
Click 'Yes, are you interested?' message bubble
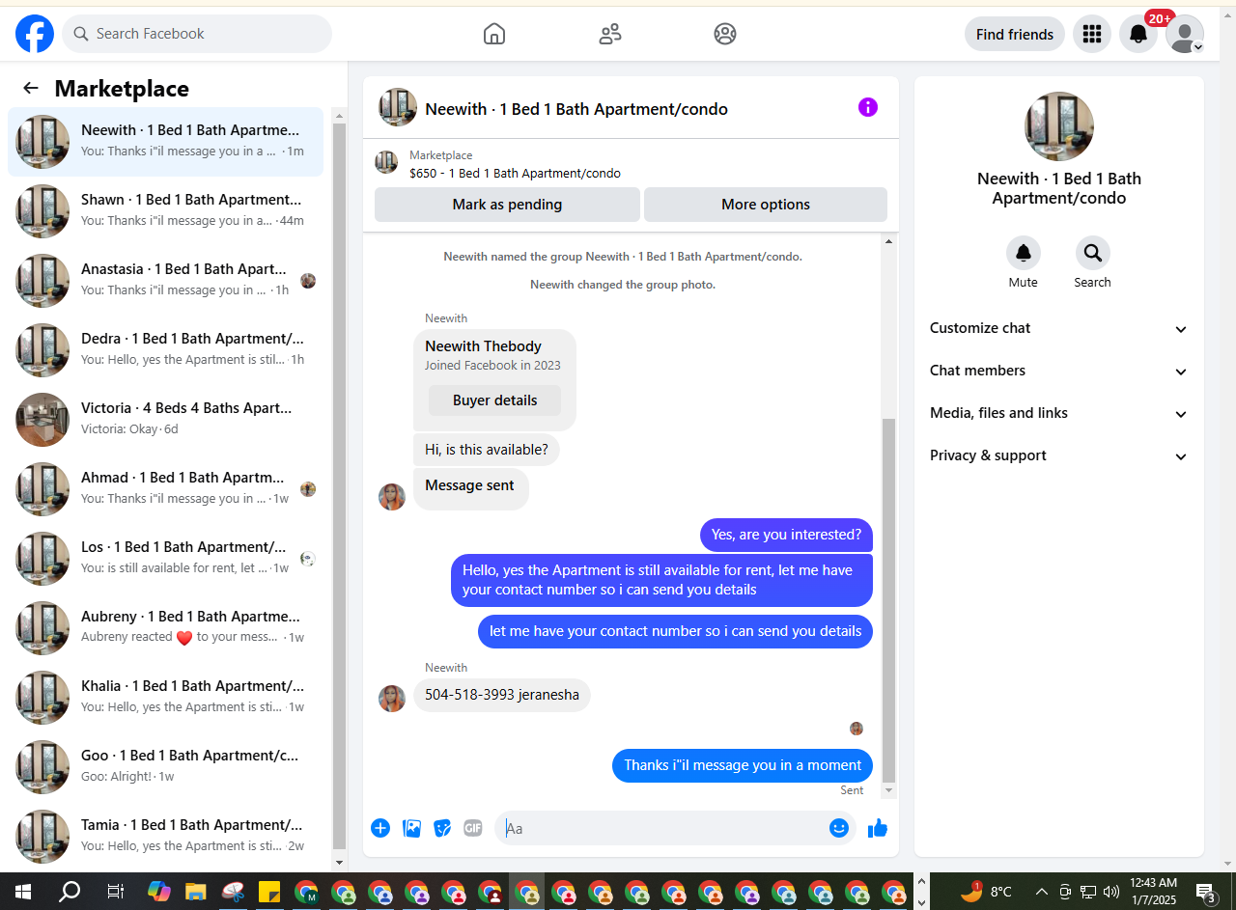click(786, 535)
